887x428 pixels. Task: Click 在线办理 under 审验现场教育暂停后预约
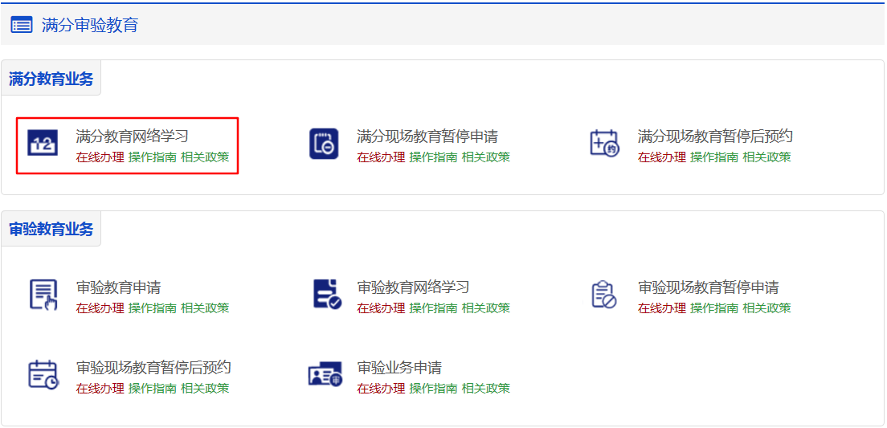point(100,389)
